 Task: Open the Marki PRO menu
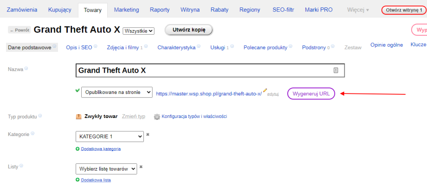pyautogui.click(x=318, y=10)
